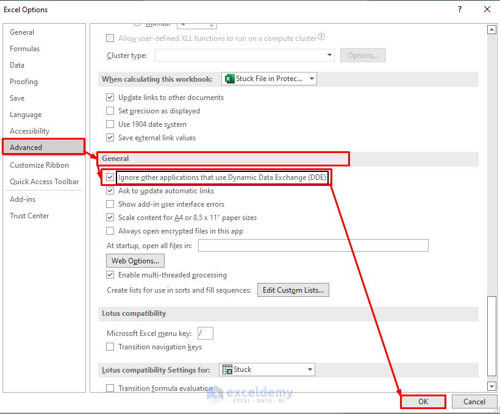Check Use 1904 date system

[x=110, y=124]
